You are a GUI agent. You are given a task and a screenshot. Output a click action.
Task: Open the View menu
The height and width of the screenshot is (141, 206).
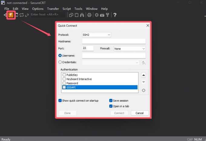click(25, 9)
